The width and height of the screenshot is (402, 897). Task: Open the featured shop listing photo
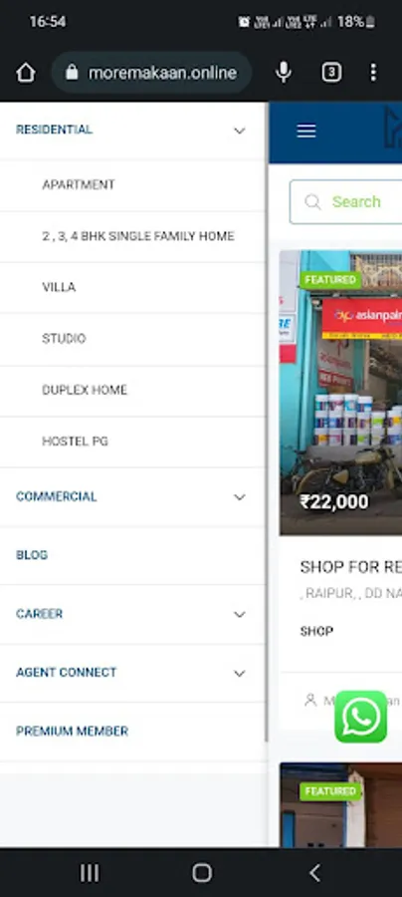(341, 393)
